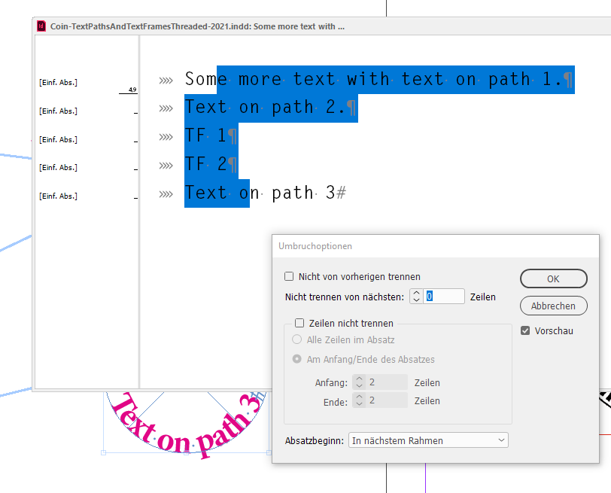Click the InDesign document icon in the title bar
Image resolution: width=611 pixels, height=493 pixels.
(41, 26)
